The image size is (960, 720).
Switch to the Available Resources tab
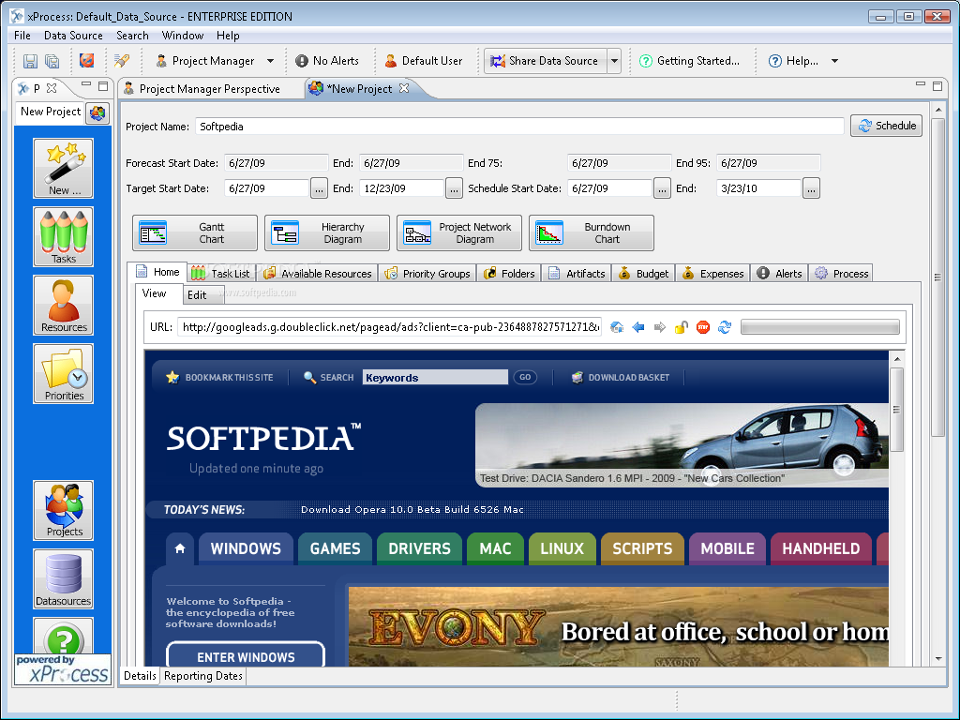point(317,273)
